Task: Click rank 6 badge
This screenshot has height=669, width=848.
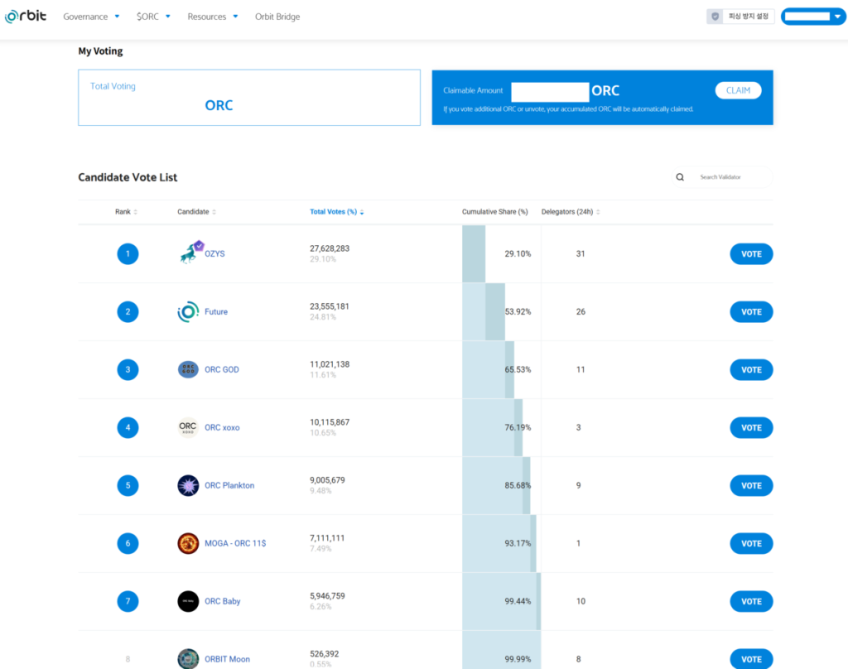Action: (128, 543)
